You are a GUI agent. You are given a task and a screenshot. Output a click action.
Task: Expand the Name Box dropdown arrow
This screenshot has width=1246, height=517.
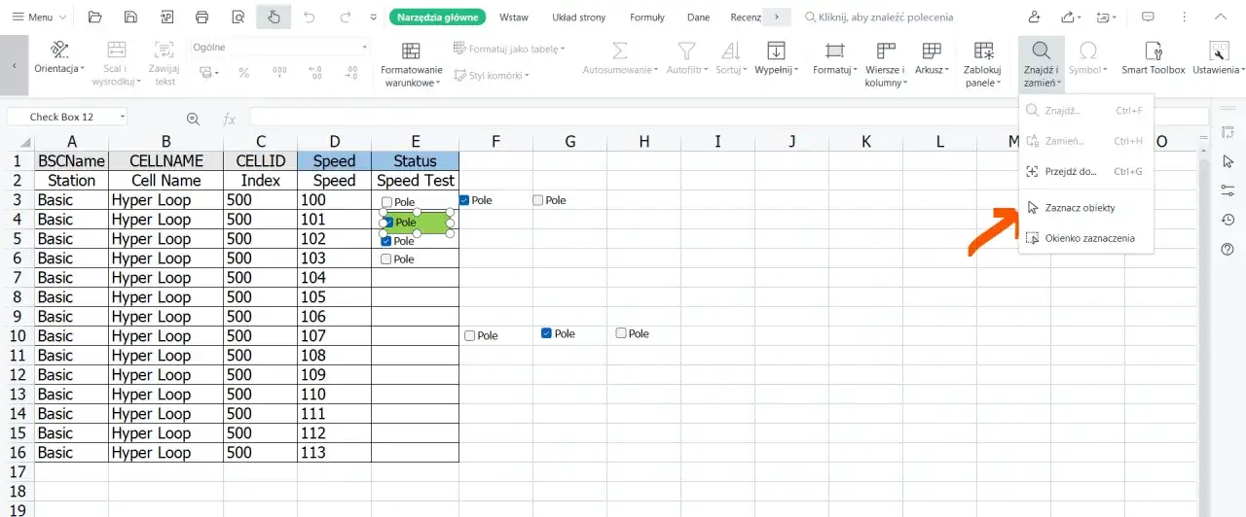click(123, 118)
